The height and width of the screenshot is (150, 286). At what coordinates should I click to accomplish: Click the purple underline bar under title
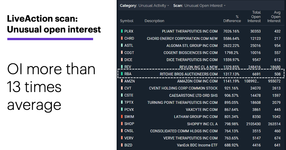click(x=50, y=39)
